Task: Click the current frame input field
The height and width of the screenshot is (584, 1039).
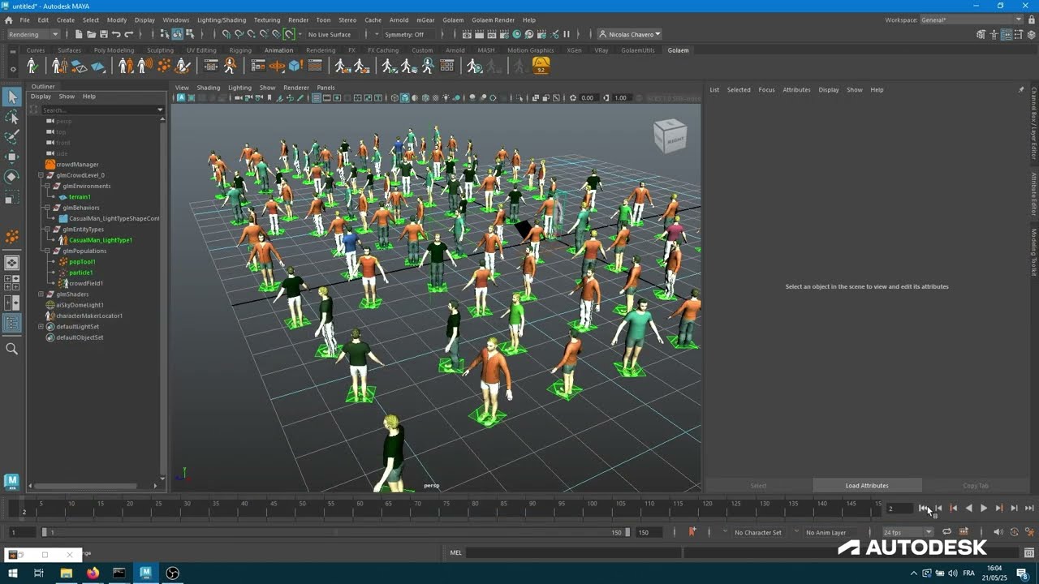Action: 899,509
